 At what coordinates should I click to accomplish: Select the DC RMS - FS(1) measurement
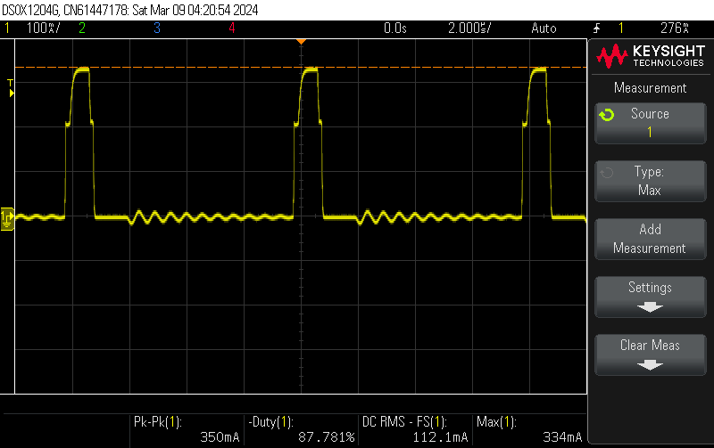(415, 429)
